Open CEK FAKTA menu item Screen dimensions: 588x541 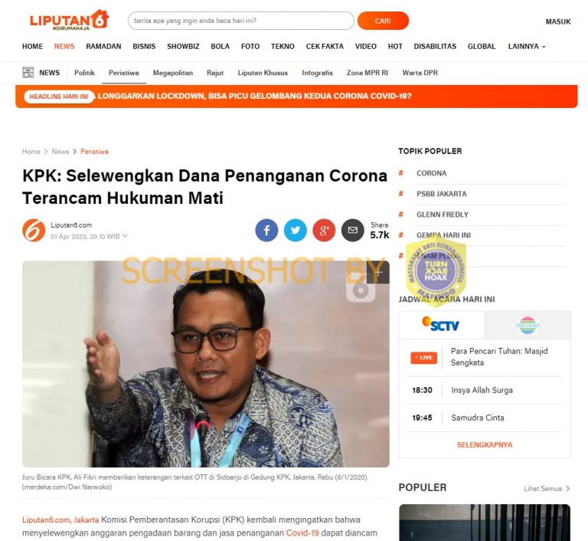(x=325, y=47)
